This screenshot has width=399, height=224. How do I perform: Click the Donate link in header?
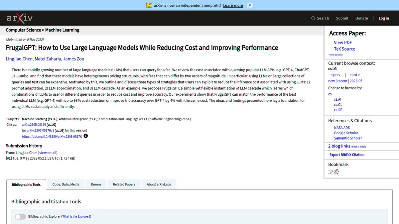361,18
